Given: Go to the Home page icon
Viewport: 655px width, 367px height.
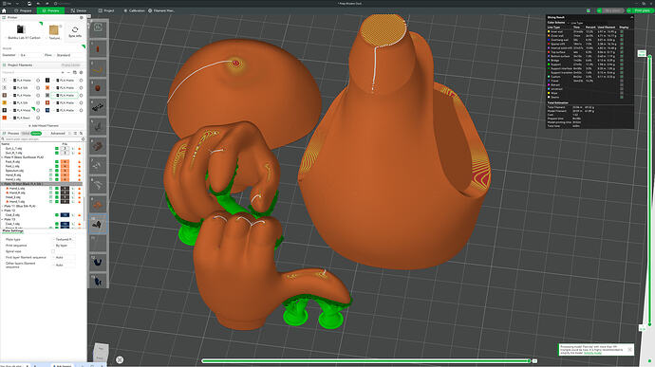Looking at the screenshot, I should [x=4, y=10].
